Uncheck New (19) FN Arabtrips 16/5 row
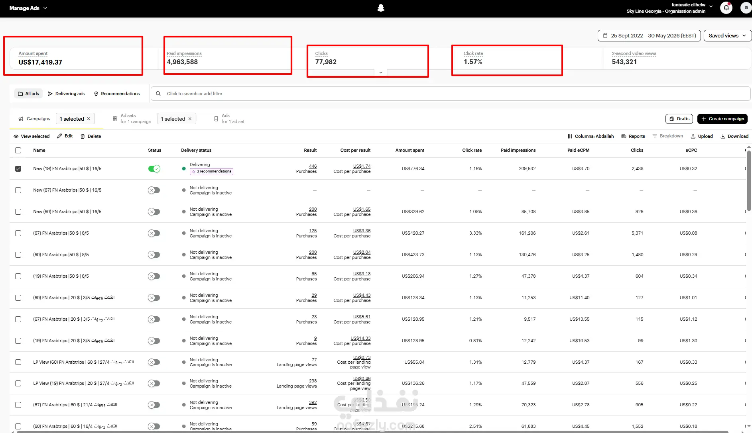This screenshot has width=752, height=433. coord(18,168)
